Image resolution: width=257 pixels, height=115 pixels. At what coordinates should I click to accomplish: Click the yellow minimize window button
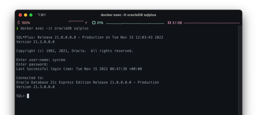tap(26, 15)
